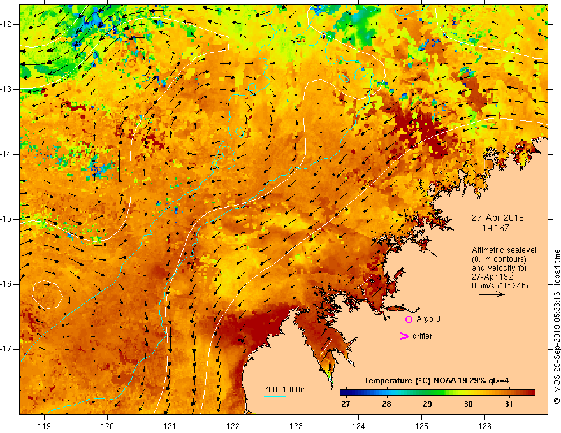Screen dimensions: 561x433
Task: Click the latitude axis label -12
Action: point(7,24)
